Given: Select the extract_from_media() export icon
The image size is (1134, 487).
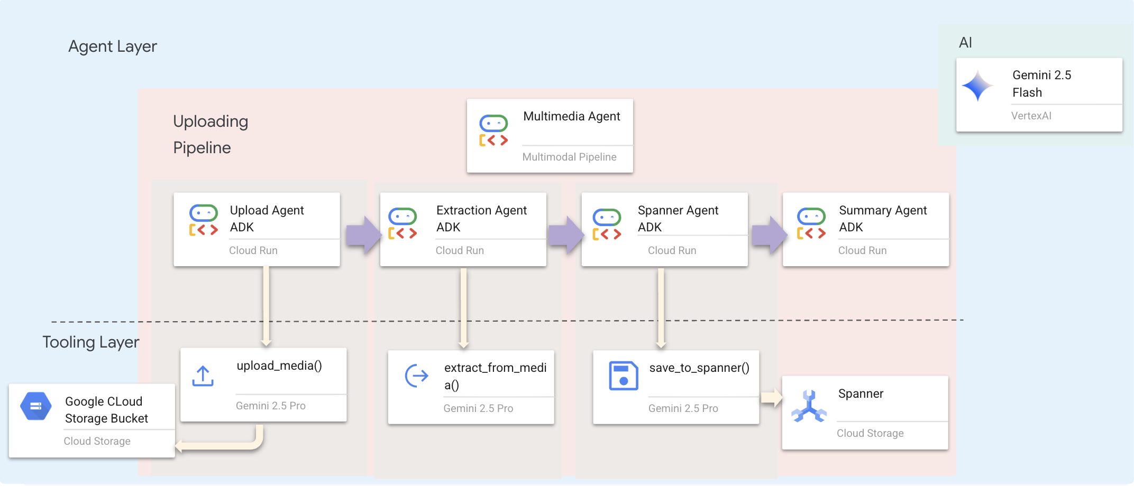Looking at the screenshot, I should point(416,376).
